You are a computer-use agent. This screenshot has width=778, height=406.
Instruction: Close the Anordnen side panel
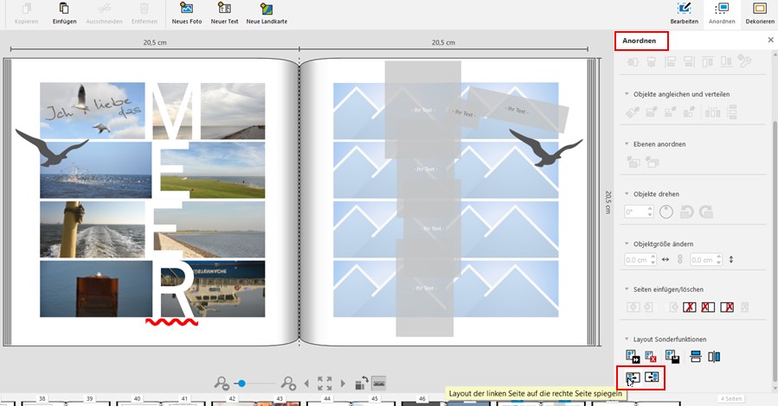click(x=770, y=40)
